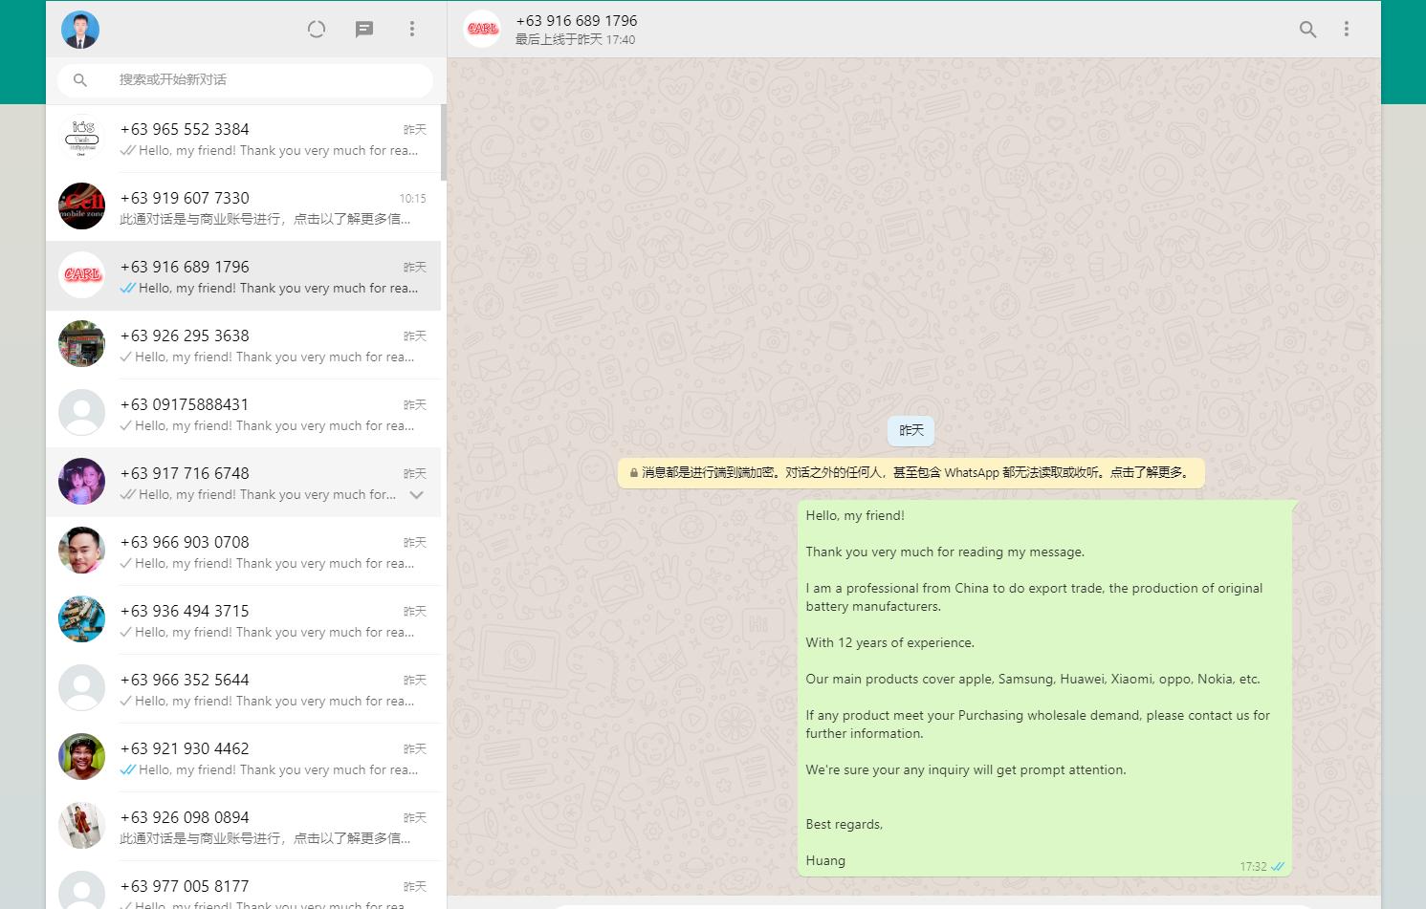Click CARL avatar in the chat list
The height and width of the screenshot is (909, 1426).
(81, 276)
